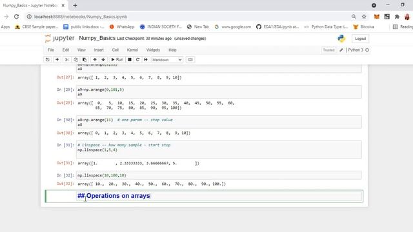Open the WhatsApp bookmark
The width and height of the screenshot is (413, 232).
click(x=122, y=27)
